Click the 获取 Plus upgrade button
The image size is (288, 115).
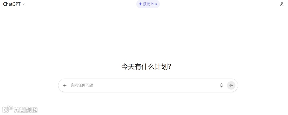[148, 4]
